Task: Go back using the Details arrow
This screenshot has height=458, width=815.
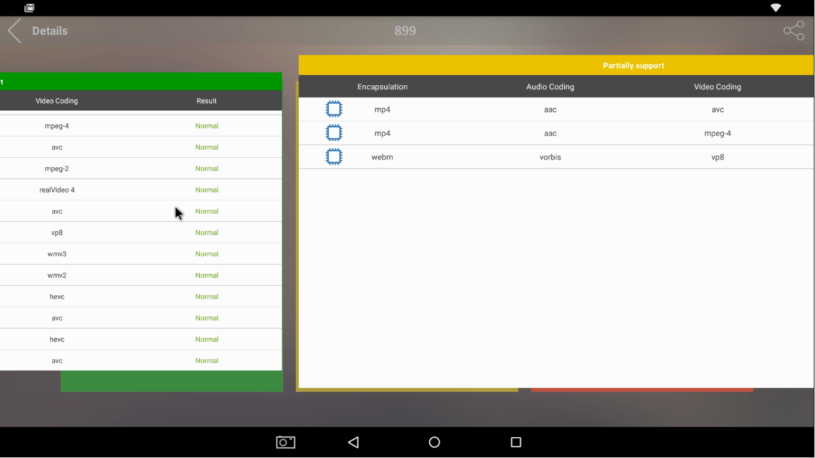Action: point(14,30)
